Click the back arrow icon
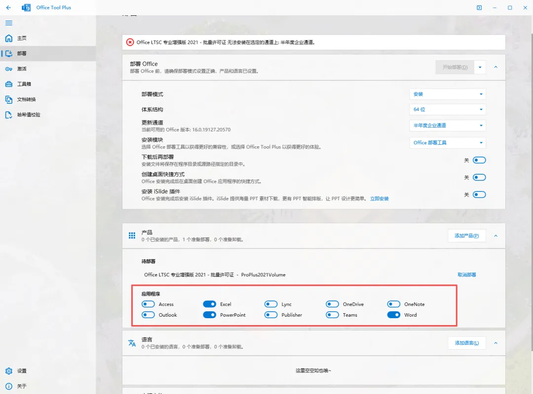 coord(8,7)
